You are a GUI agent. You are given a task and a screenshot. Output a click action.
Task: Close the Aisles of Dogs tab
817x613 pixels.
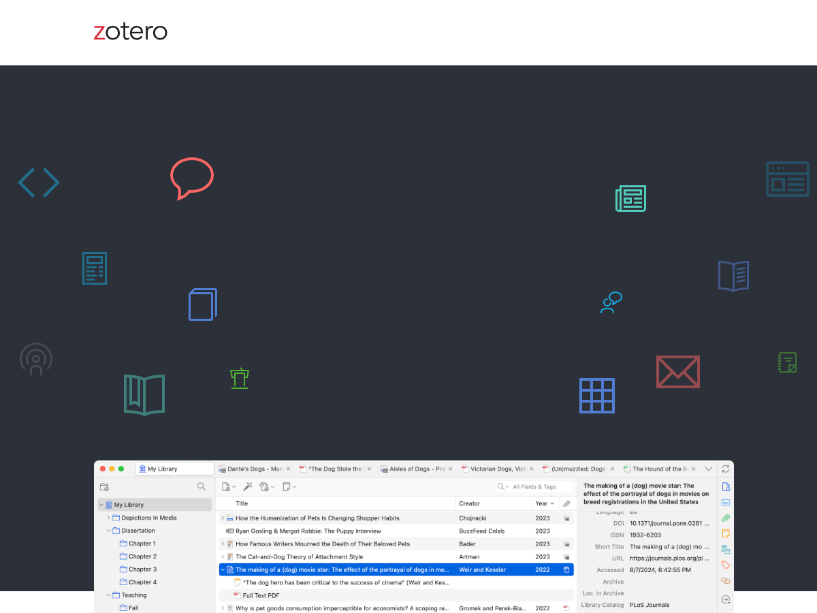(450, 469)
